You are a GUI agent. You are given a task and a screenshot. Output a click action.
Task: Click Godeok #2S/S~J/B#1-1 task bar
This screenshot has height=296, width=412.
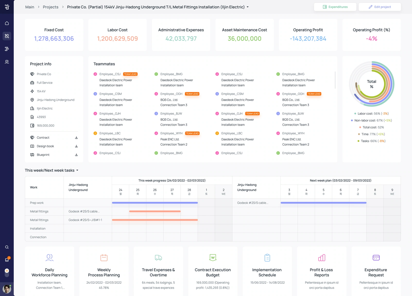coord(155,220)
